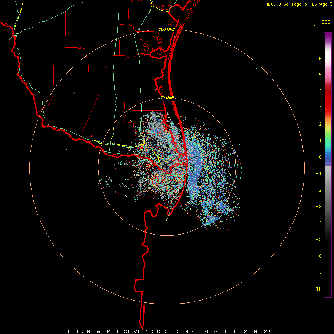Click the 4 value on the color scale
334x334 pixels.
tap(320, 91)
